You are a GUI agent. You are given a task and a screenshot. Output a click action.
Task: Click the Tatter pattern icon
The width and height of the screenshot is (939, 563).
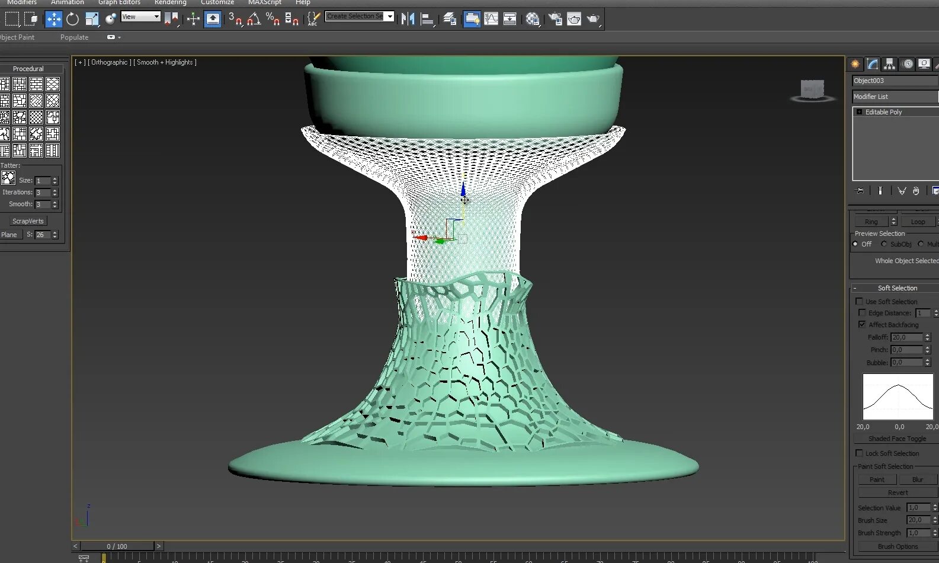[8, 178]
